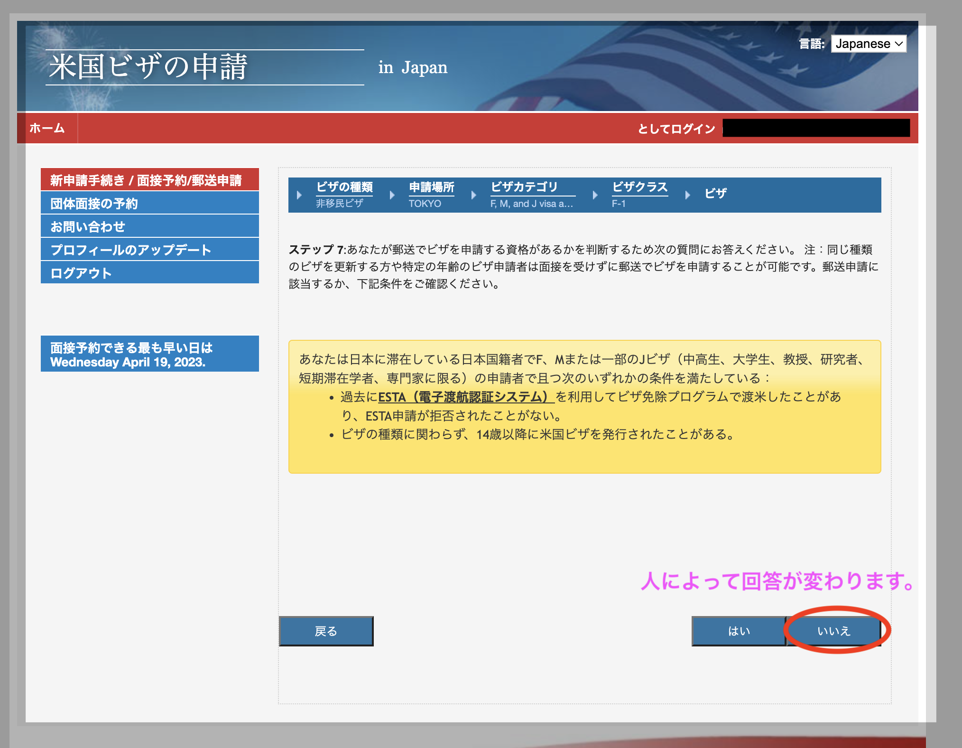
Task: Open the ESTA（電子渡航認証システム）hyperlink
Action: [x=466, y=397]
